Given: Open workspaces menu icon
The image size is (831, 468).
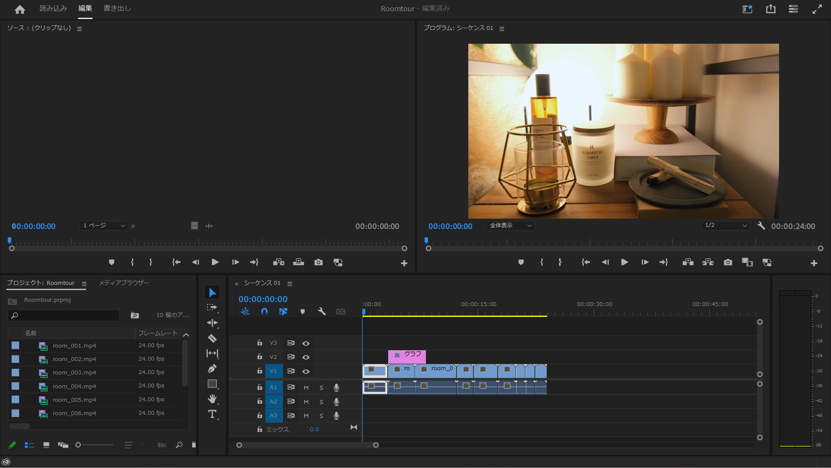Looking at the screenshot, I should (x=793, y=9).
